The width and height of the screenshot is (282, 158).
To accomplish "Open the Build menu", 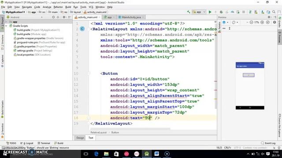I will pos(68,7).
